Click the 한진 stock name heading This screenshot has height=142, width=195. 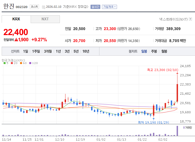9,6
